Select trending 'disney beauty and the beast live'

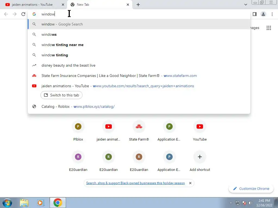tap(139, 65)
